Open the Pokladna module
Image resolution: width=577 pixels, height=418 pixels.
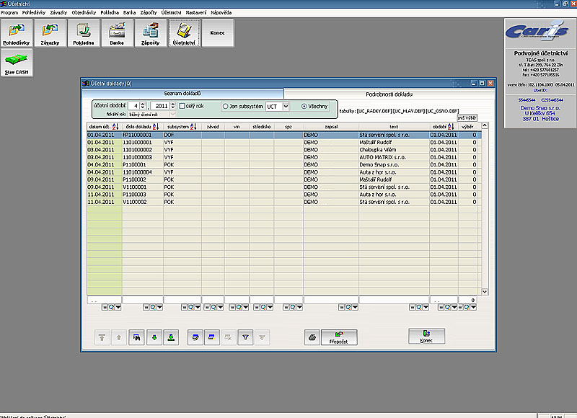pos(83,32)
